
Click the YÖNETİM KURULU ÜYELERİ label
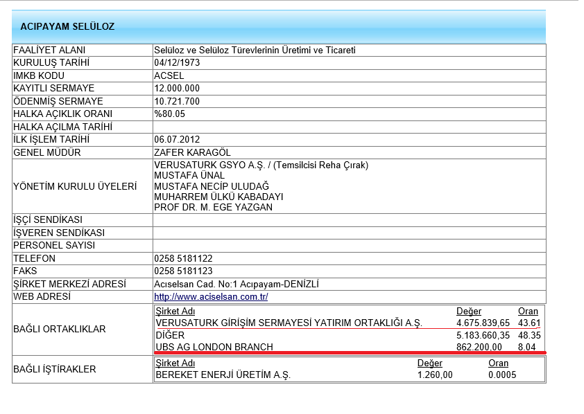click(75, 186)
